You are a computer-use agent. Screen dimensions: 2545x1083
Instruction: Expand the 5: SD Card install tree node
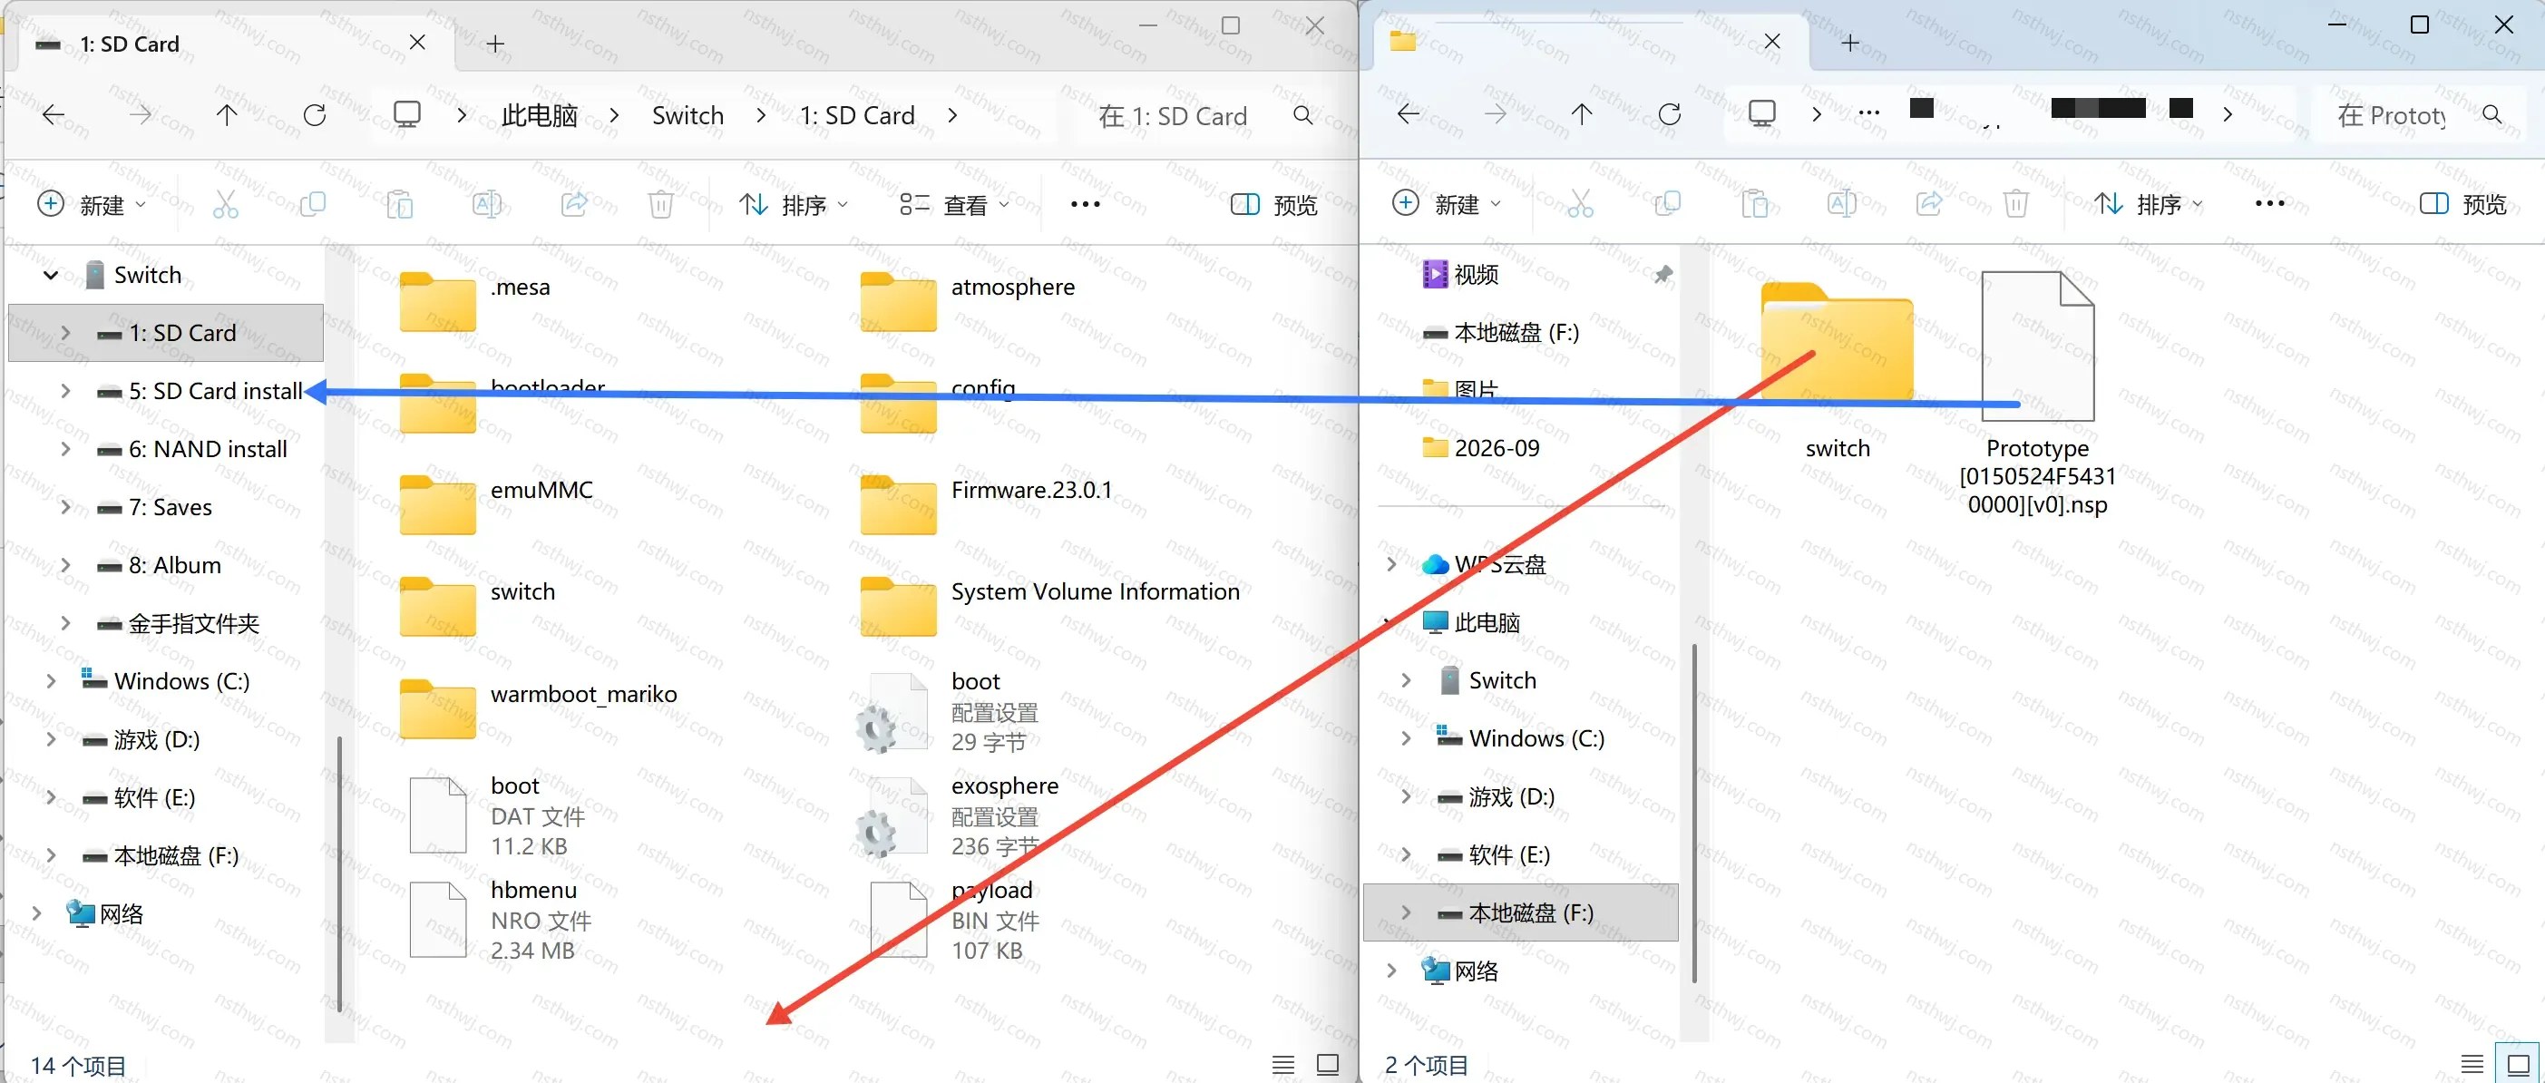[65, 391]
